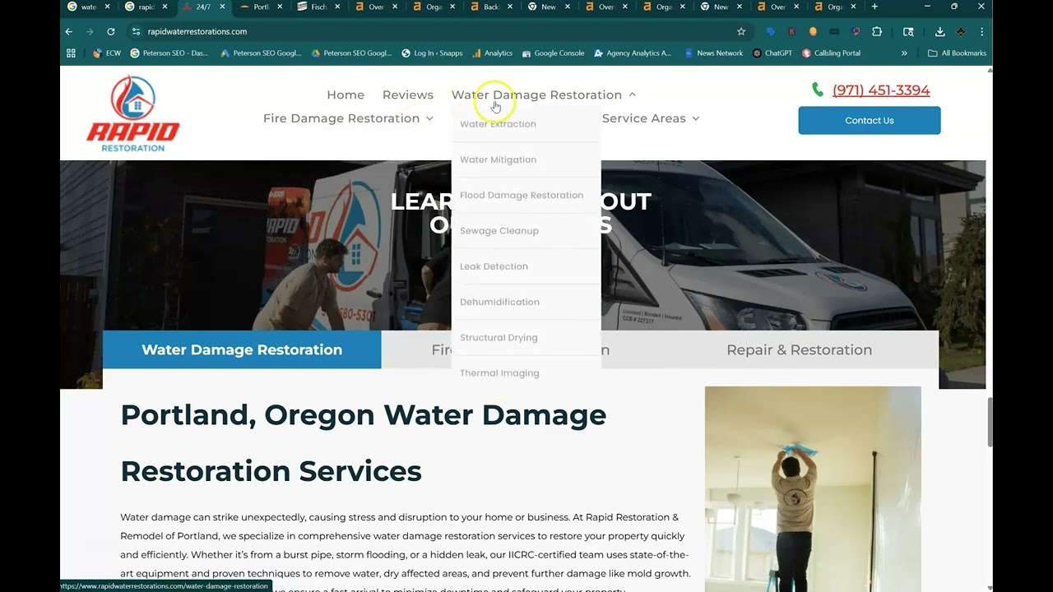Click the browser forward arrow
Viewport: 1053px width, 592px height.
click(x=90, y=31)
